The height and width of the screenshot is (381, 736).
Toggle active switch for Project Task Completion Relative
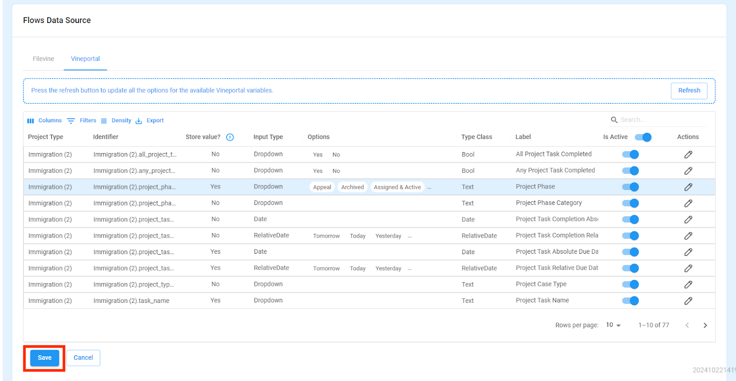tap(631, 236)
